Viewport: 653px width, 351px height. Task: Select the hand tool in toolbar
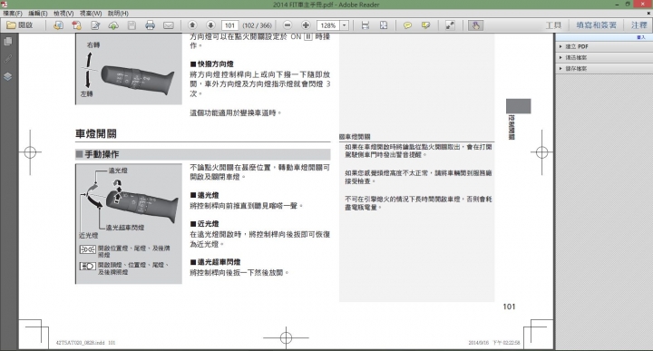tap(475, 25)
